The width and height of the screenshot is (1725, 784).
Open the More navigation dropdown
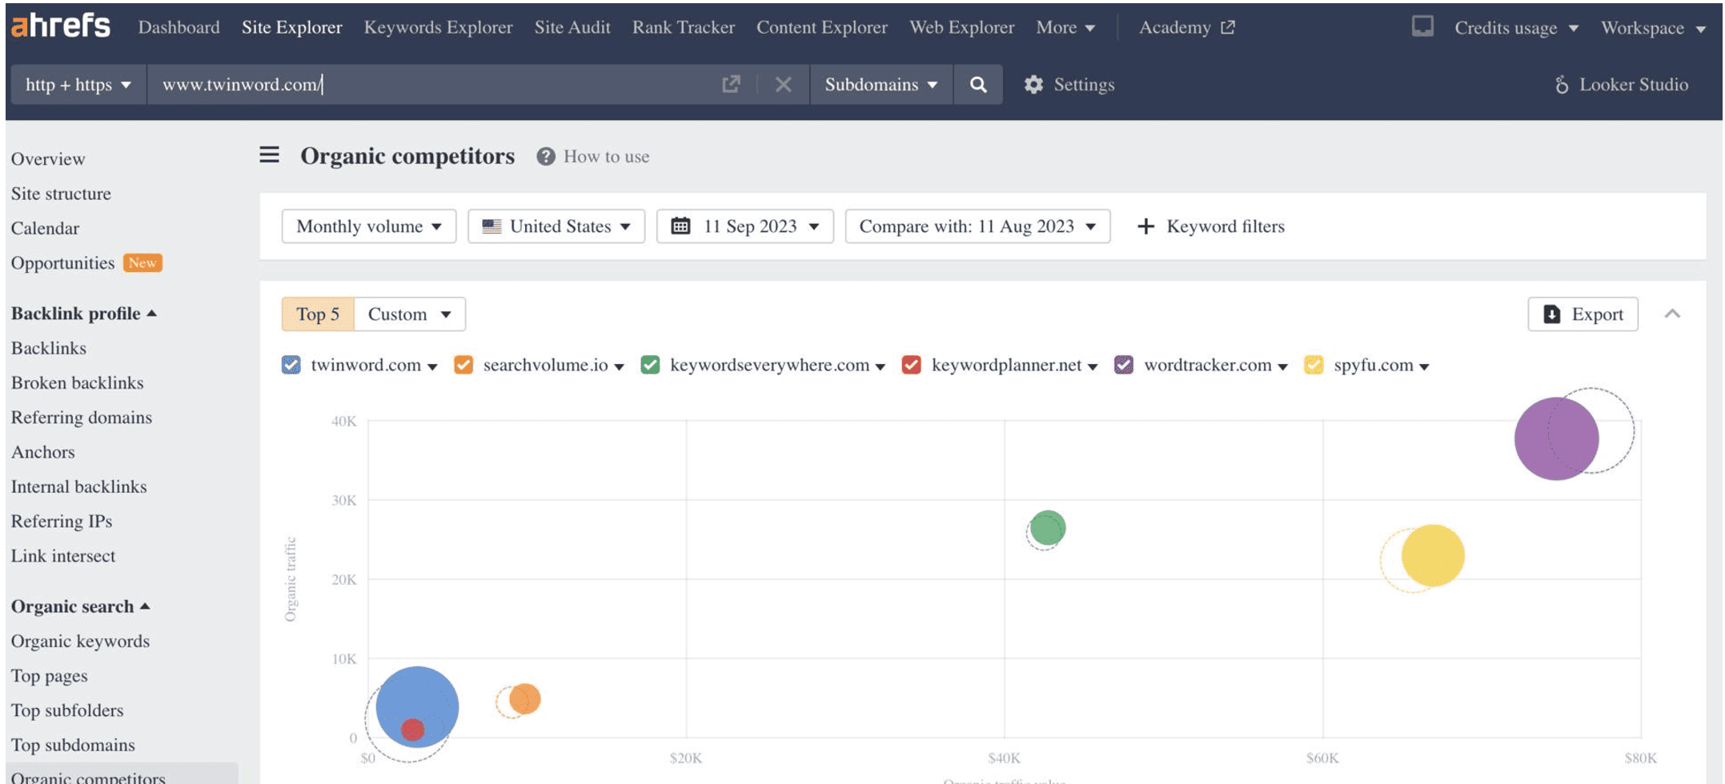pyautogui.click(x=1065, y=27)
